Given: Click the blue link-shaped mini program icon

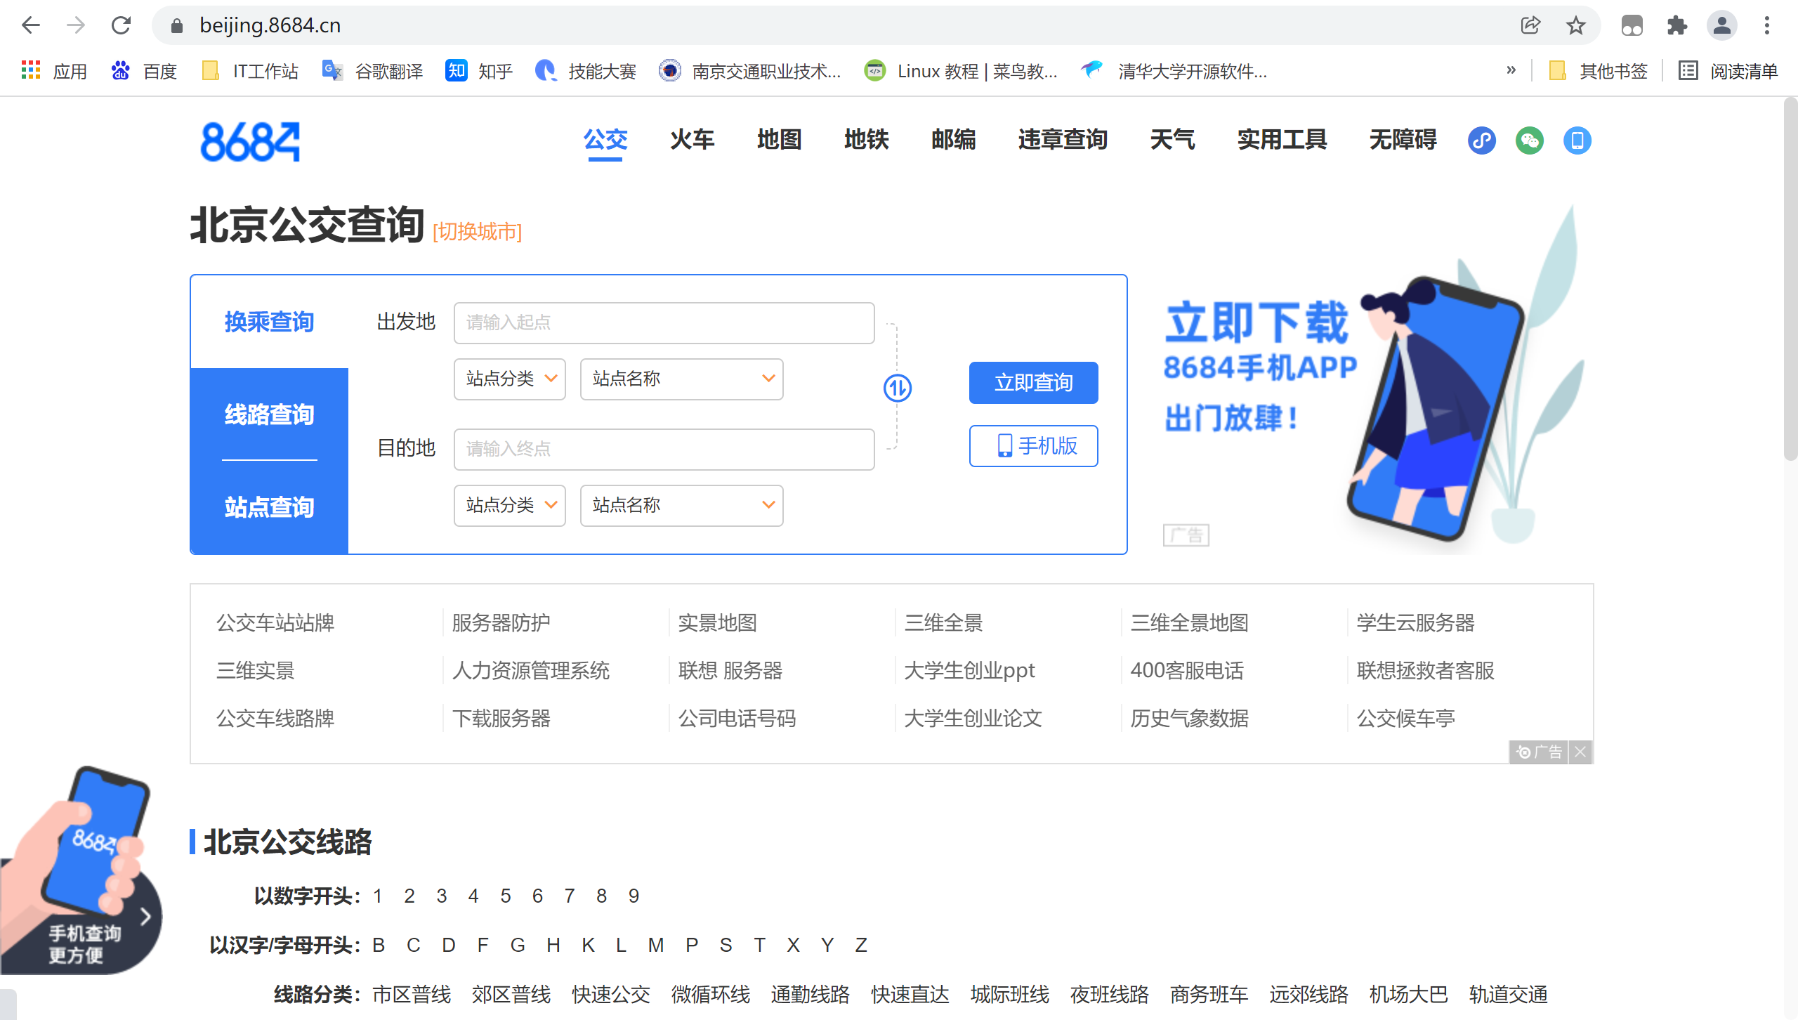Looking at the screenshot, I should pos(1481,140).
